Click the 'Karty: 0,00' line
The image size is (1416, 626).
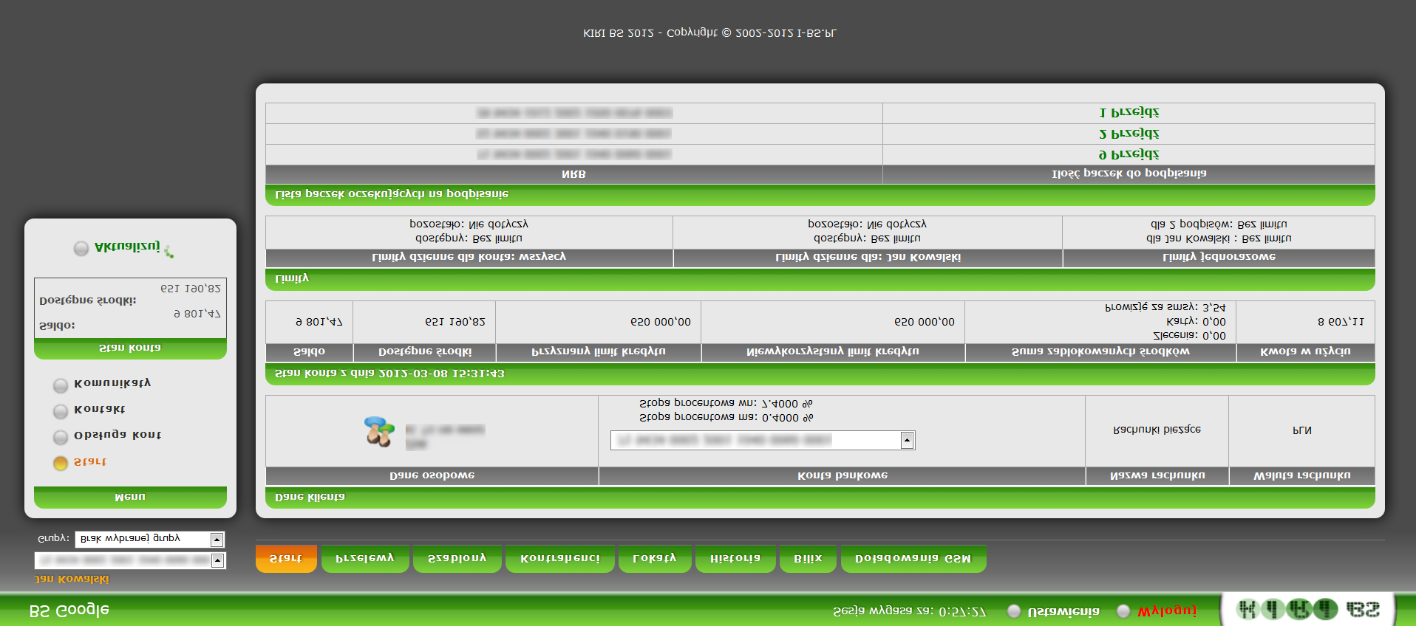coord(1196,322)
